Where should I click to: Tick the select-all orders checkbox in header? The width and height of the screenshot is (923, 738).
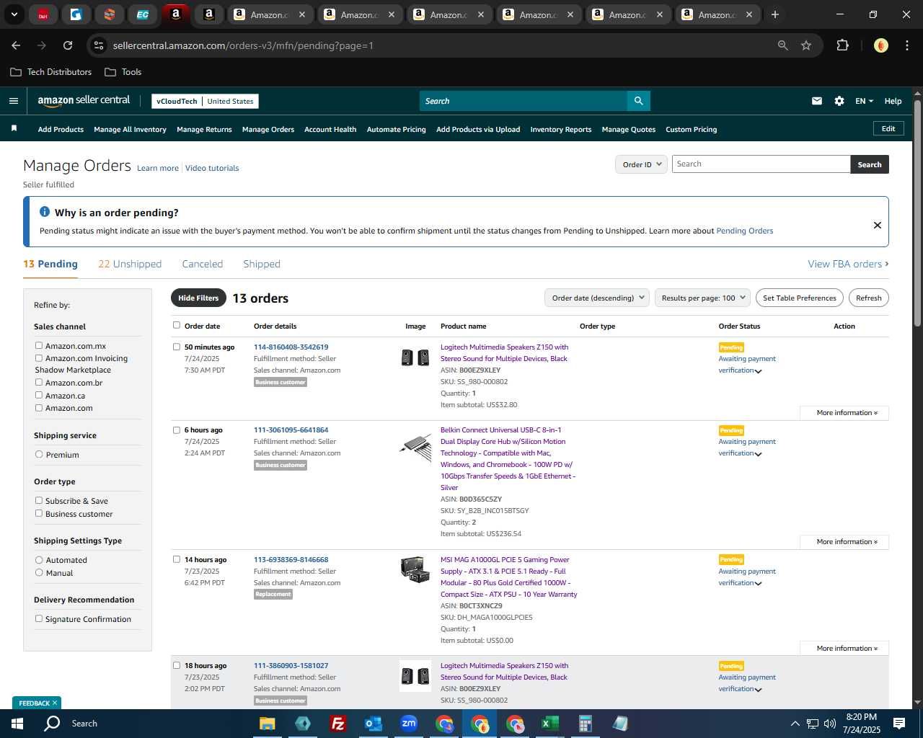177,325
